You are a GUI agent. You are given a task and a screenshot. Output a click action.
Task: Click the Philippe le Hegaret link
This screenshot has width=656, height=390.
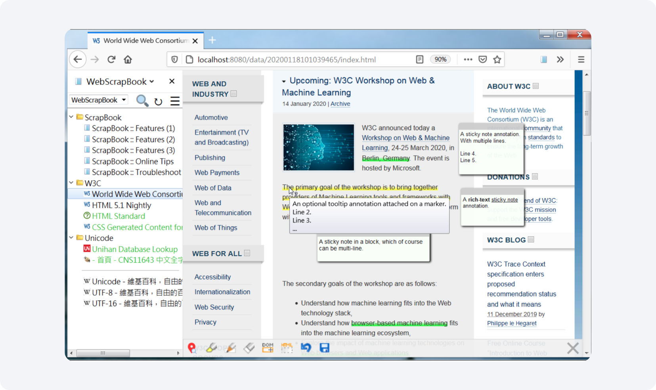pyautogui.click(x=511, y=323)
